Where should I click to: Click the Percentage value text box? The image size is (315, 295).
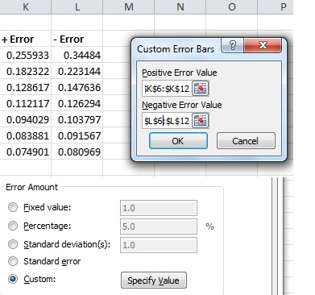point(159,226)
